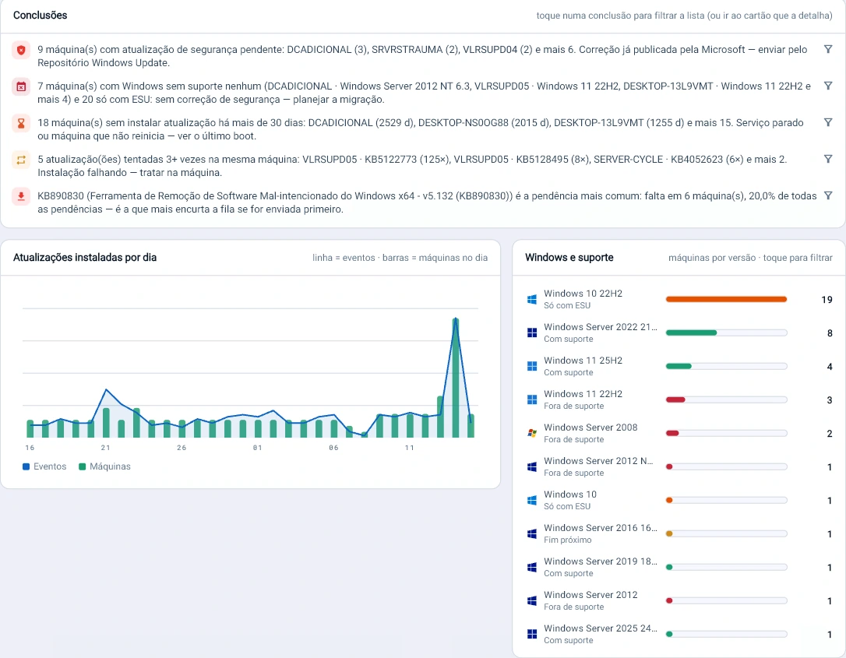Click the Windows Server 2022 logo icon
846x658 pixels.
[x=532, y=333]
